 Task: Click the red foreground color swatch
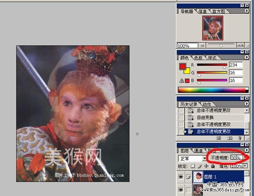tap(182, 66)
